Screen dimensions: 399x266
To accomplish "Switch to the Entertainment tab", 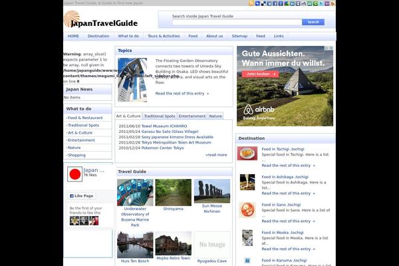I will [192, 116].
